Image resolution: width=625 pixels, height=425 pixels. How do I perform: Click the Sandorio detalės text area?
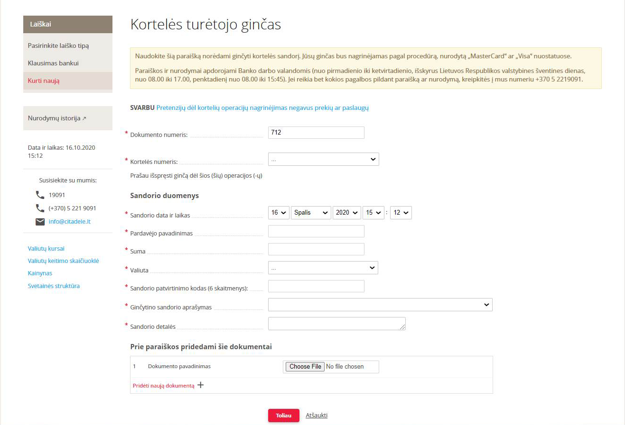[x=336, y=324]
